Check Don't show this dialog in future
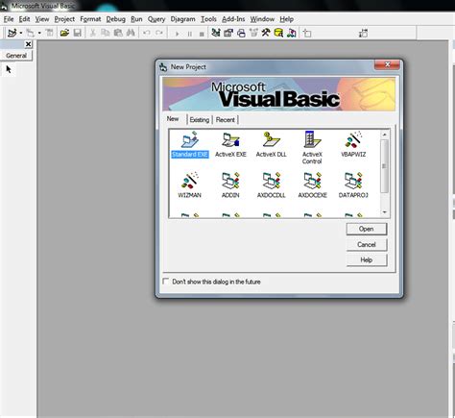455x418 pixels. (166, 282)
